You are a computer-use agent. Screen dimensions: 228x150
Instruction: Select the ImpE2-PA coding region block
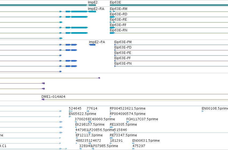point(92,45)
